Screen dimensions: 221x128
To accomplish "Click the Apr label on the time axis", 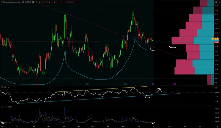I will click(108, 126).
